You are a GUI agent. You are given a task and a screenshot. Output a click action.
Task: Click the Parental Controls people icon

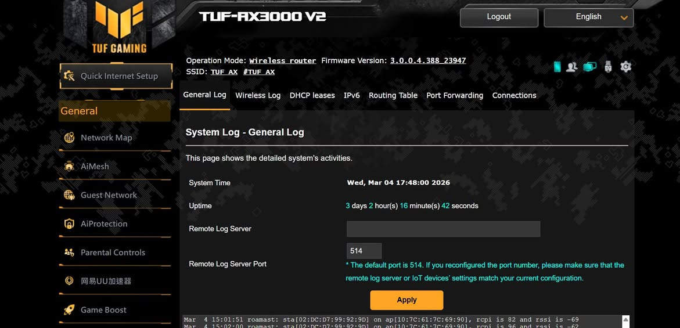point(69,253)
